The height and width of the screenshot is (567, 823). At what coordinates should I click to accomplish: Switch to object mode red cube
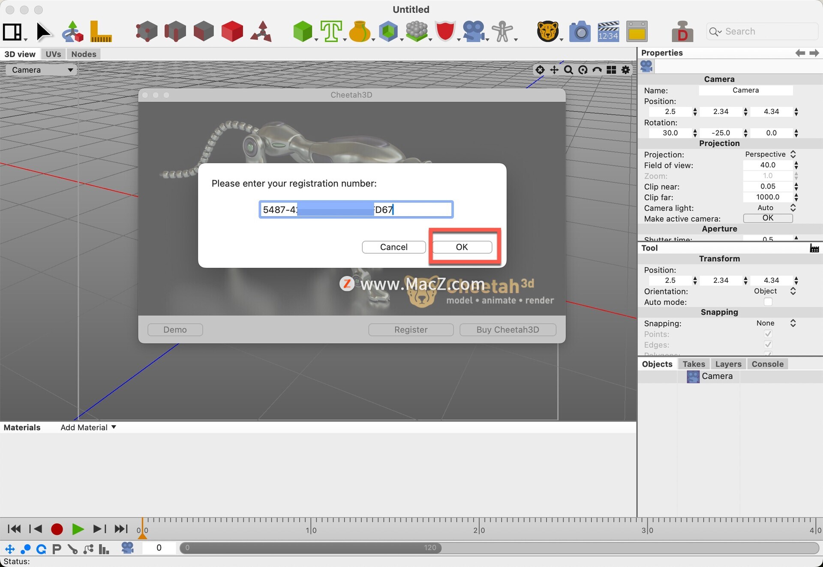pyautogui.click(x=232, y=32)
